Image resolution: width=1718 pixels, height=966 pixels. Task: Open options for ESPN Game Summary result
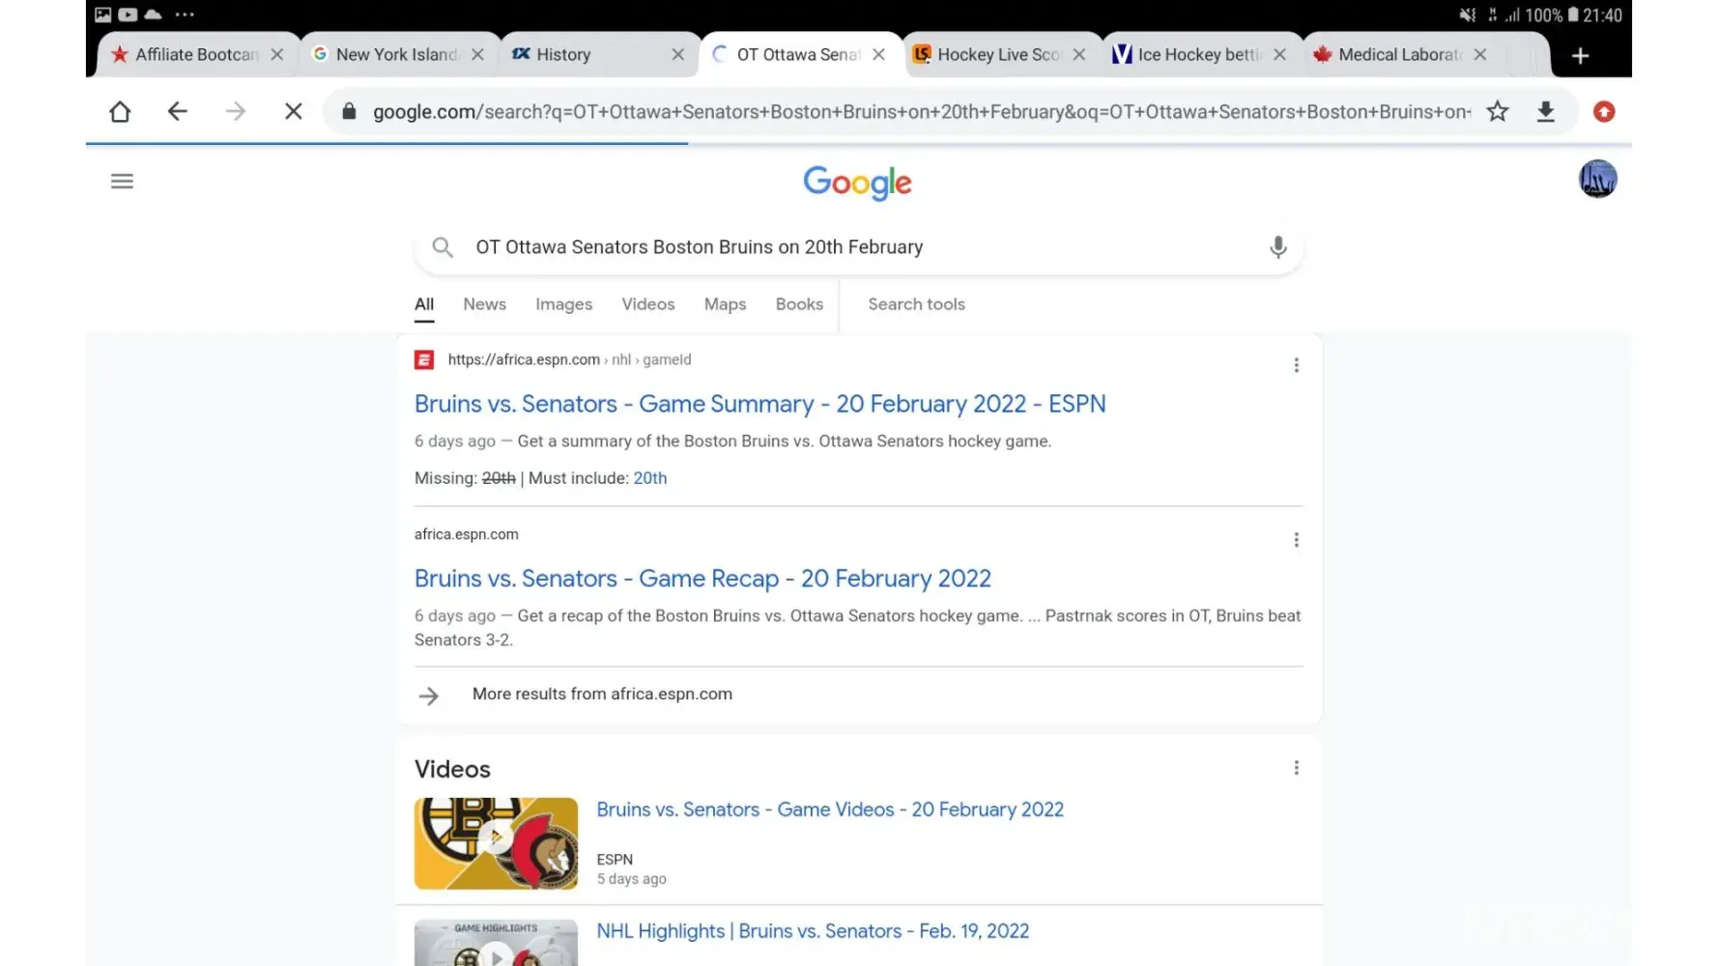click(1297, 365)
